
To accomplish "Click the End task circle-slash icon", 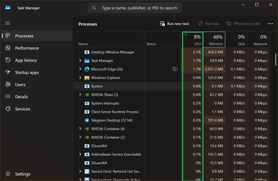I will point(200,23).
